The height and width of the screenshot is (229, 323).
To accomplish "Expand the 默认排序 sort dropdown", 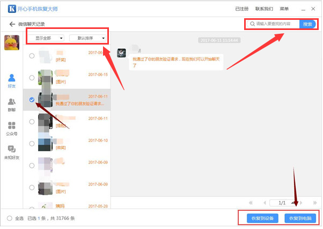I will click(x=87, y=38).
